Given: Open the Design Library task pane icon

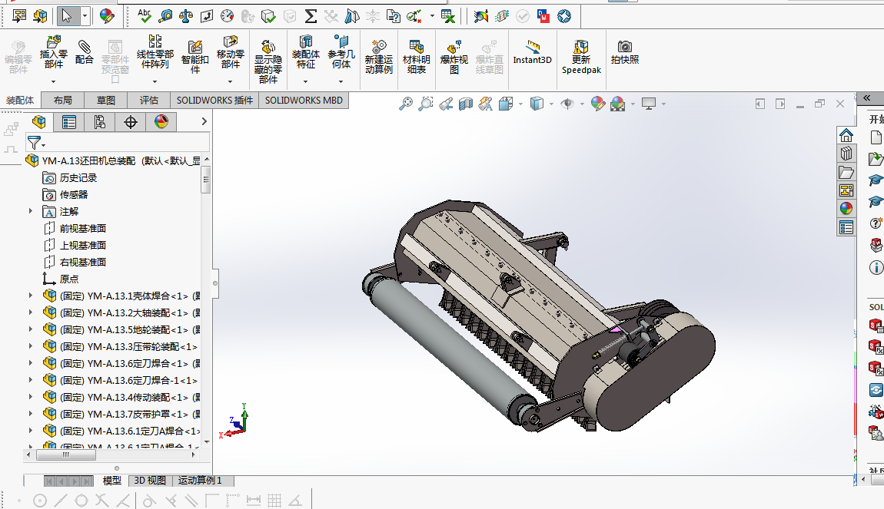Looking at the screenshot, I should point(846,154).
